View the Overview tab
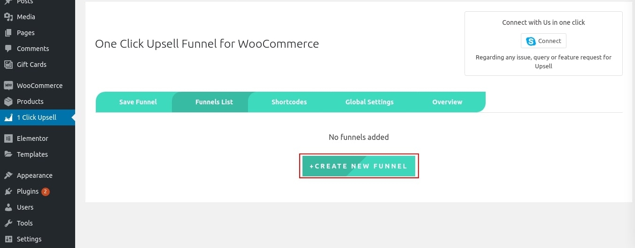635x248 pixels. tap(447, 102)
